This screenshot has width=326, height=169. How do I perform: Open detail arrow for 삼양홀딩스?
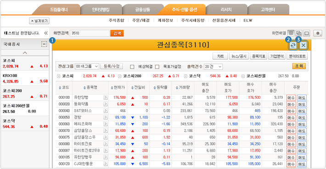106,130
